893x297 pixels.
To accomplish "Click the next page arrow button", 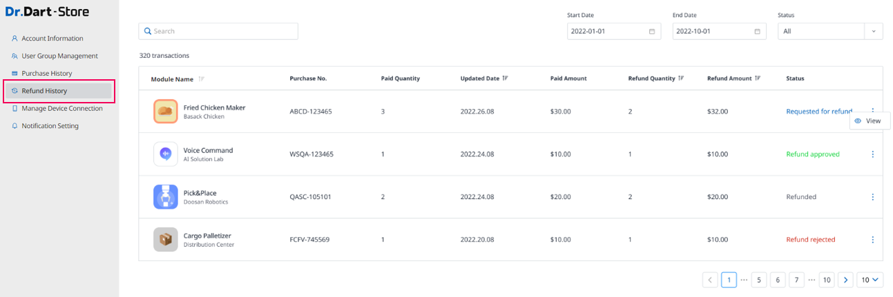I will click(x=846, y=280).
